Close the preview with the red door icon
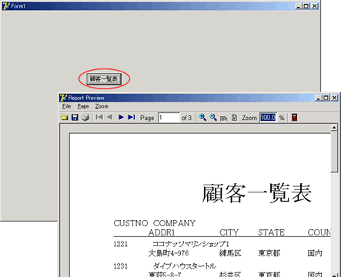 coord(295,118)
